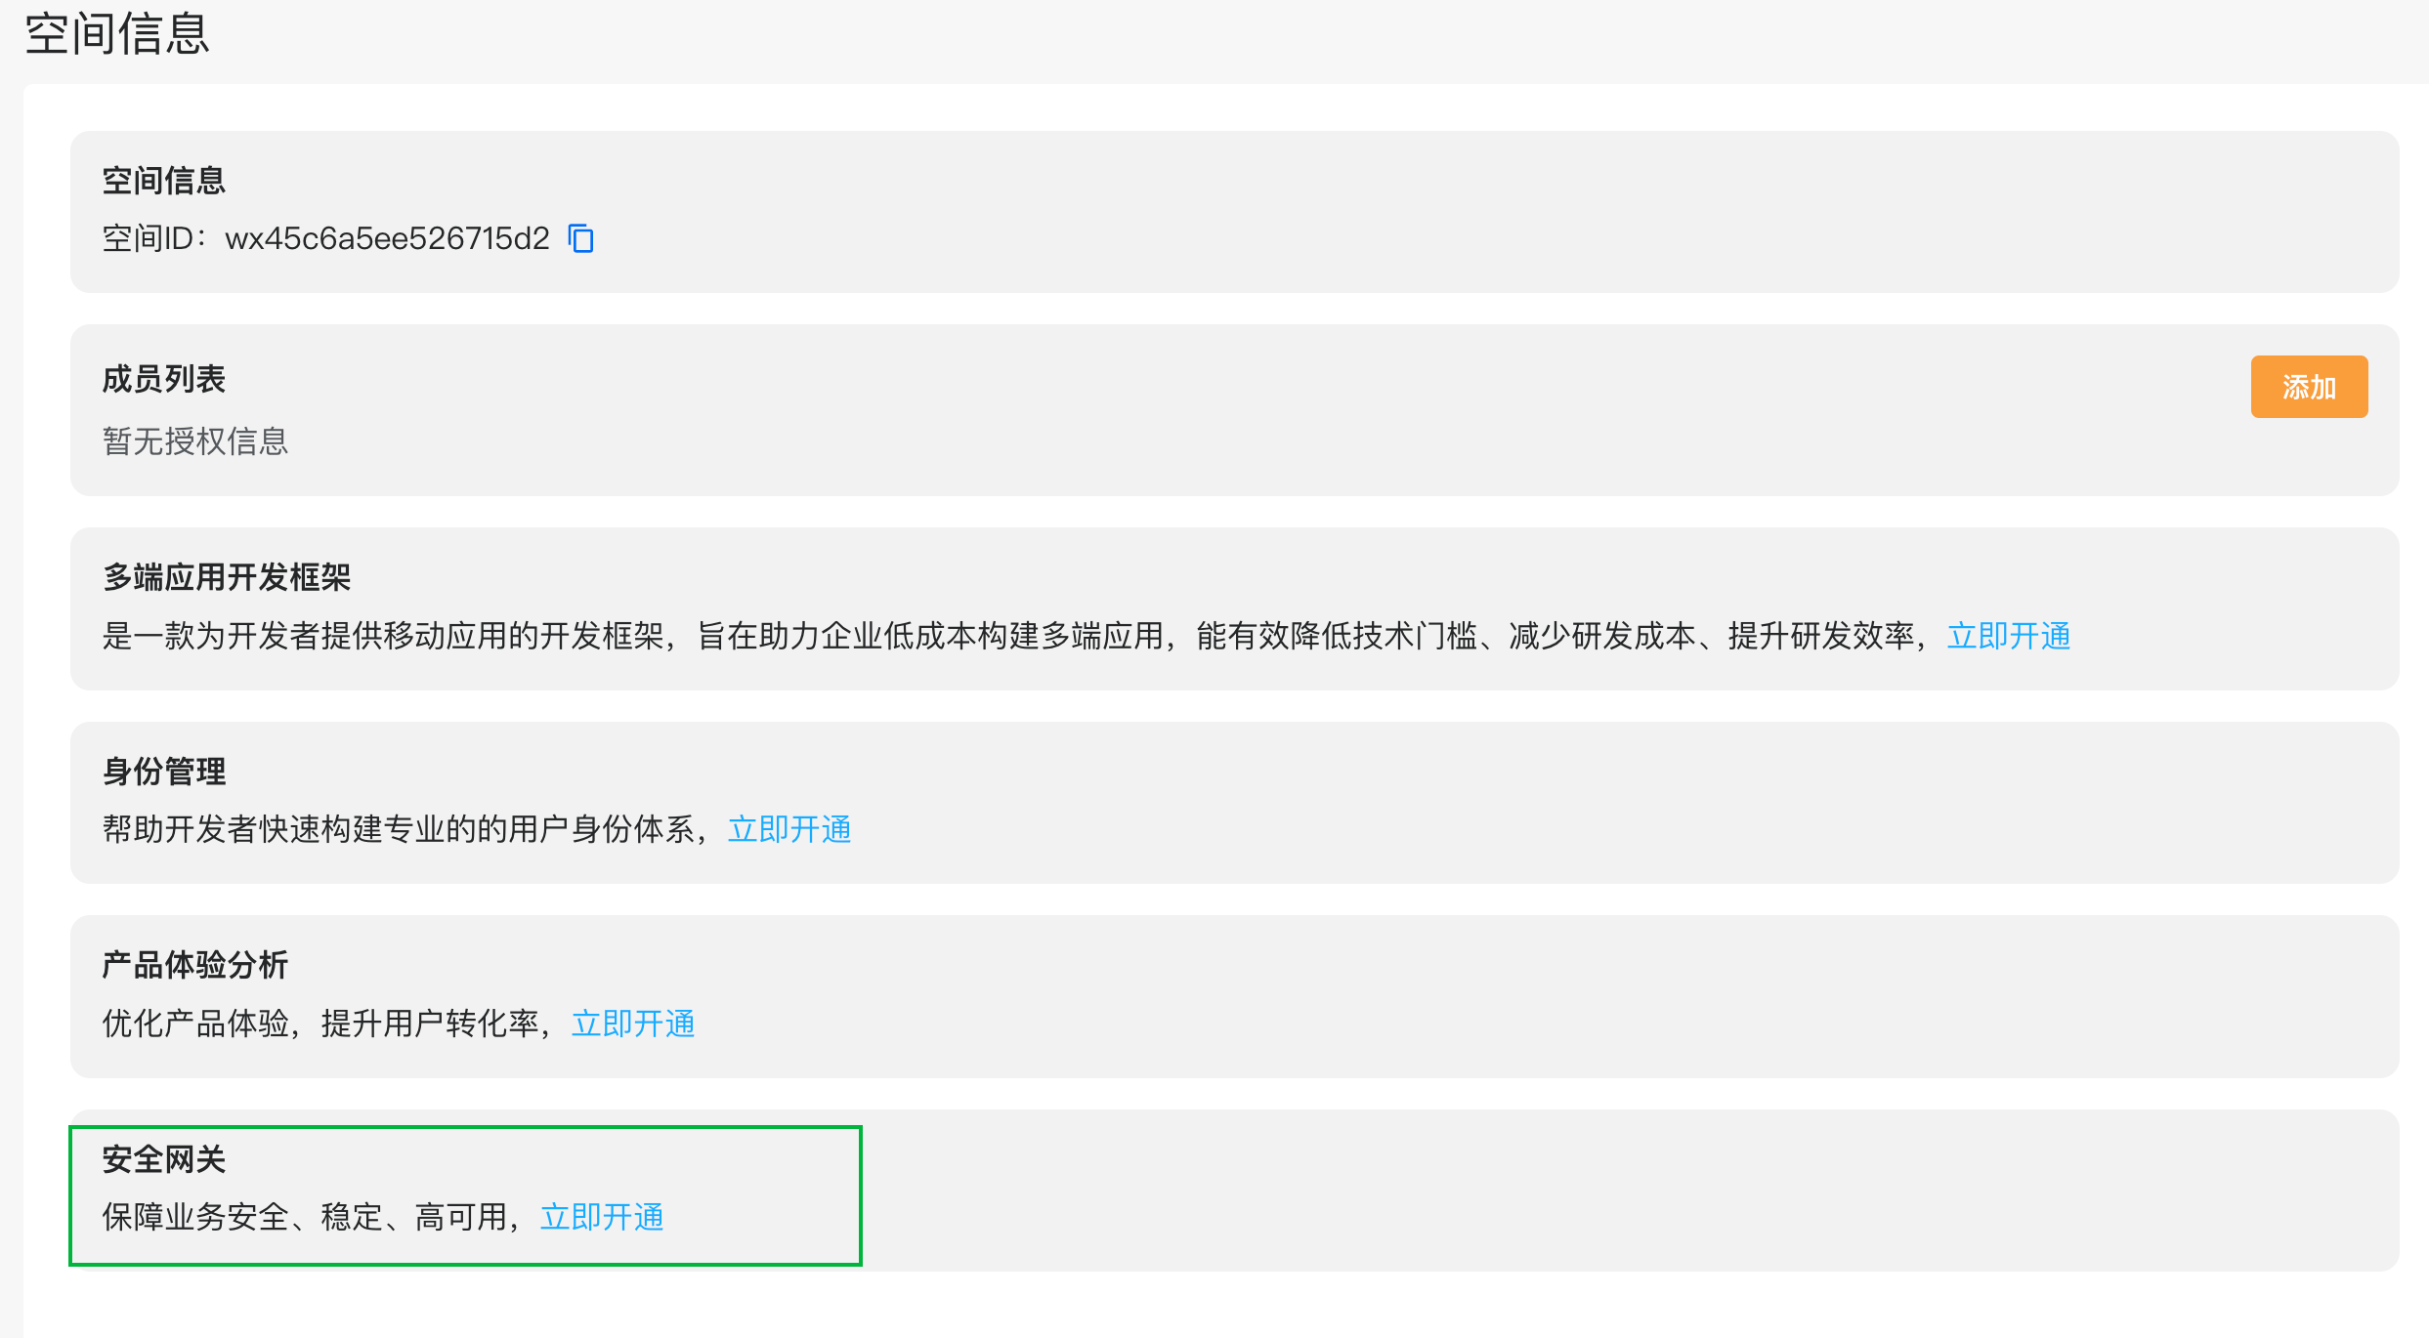Click the 身份管理 card heading
2429x1338 pixels.
(164, 772)
